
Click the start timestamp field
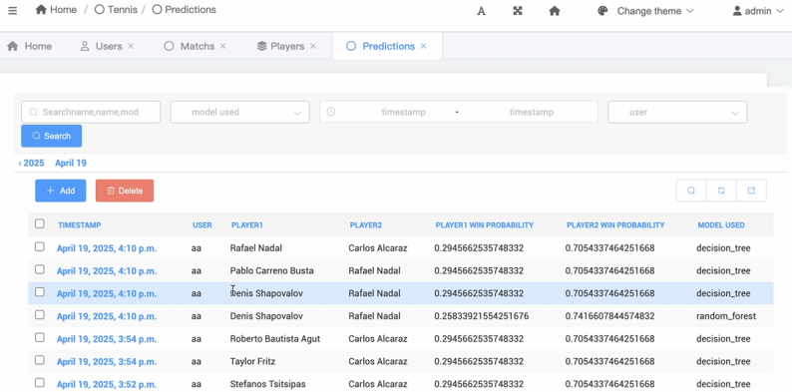(x=403, y=112)
